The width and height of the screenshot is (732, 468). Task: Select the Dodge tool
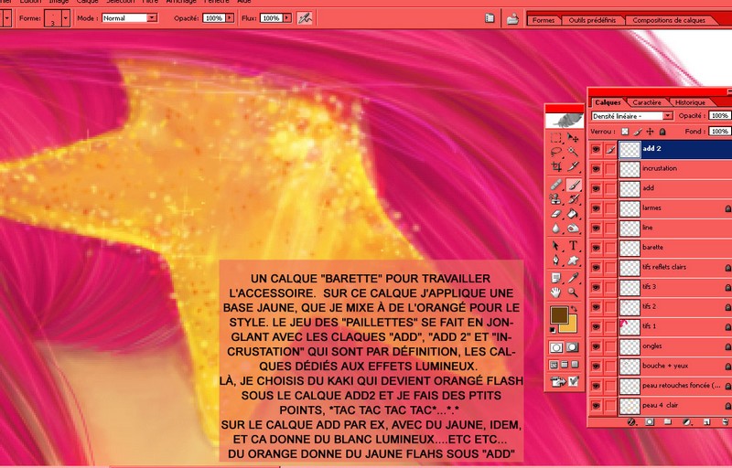coord(574,229)
